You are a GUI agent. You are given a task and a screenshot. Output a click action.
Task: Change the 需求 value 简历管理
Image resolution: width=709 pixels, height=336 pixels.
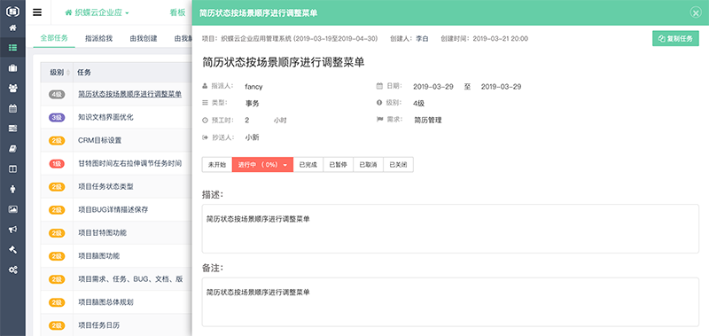pyautogui.click(x=428, y=121)
